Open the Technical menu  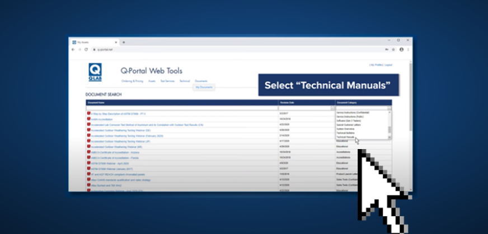(185, 81)
